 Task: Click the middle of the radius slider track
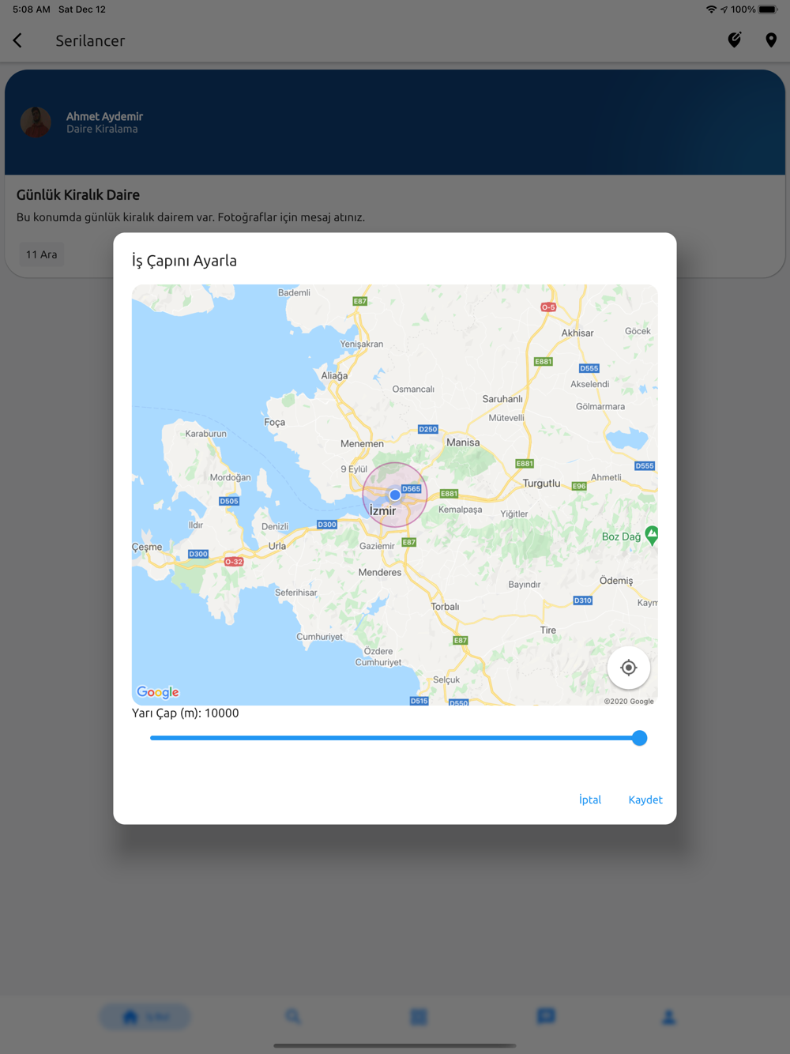(395, 738)
